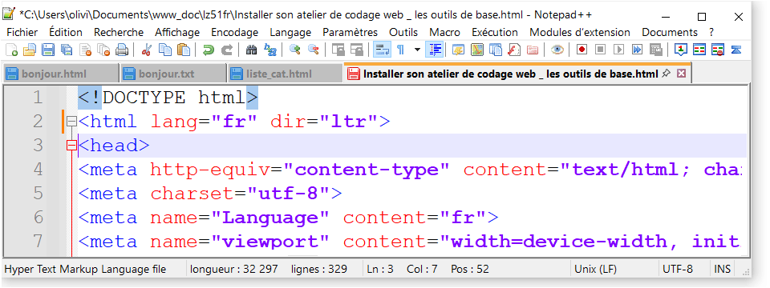Collapse the head fold marker on line 3
The image size is (770, 288).
coord(71,145)
